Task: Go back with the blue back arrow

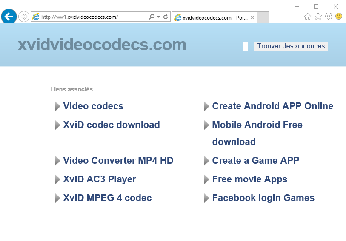Action: pyautogui.click(x=9, y=16)
